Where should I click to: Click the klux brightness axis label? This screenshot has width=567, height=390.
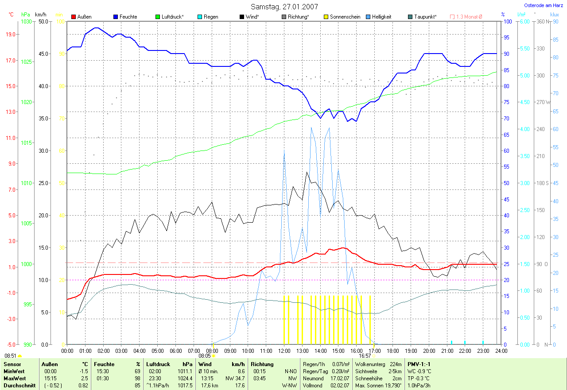pyautogui.click(x=554, y=14)
